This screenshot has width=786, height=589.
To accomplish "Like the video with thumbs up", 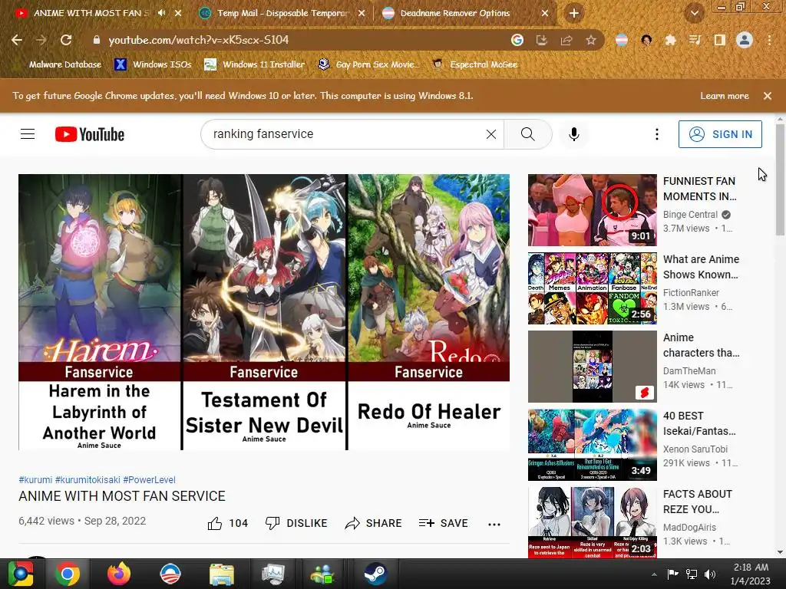I will (x=227, y=523).
